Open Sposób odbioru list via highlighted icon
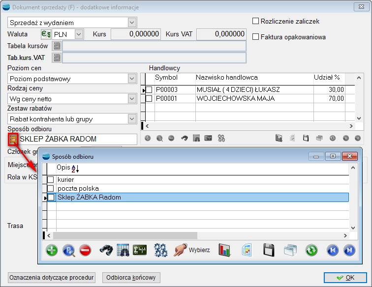Screen dimensions: 372x287 point(13,139)
